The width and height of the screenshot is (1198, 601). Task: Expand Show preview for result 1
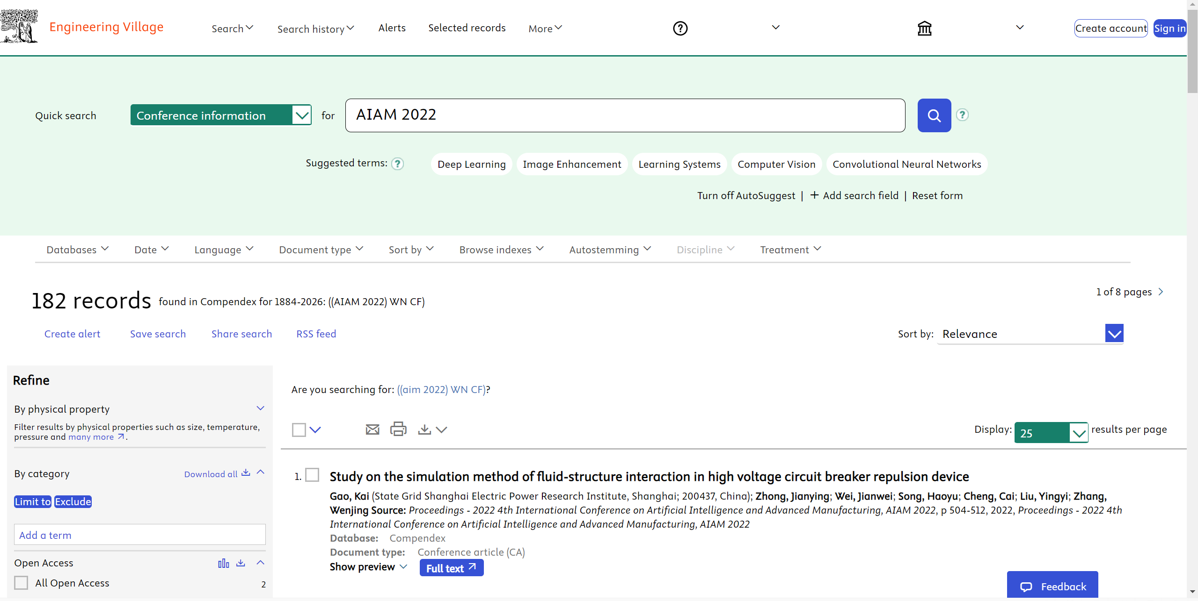pos(368,567)
